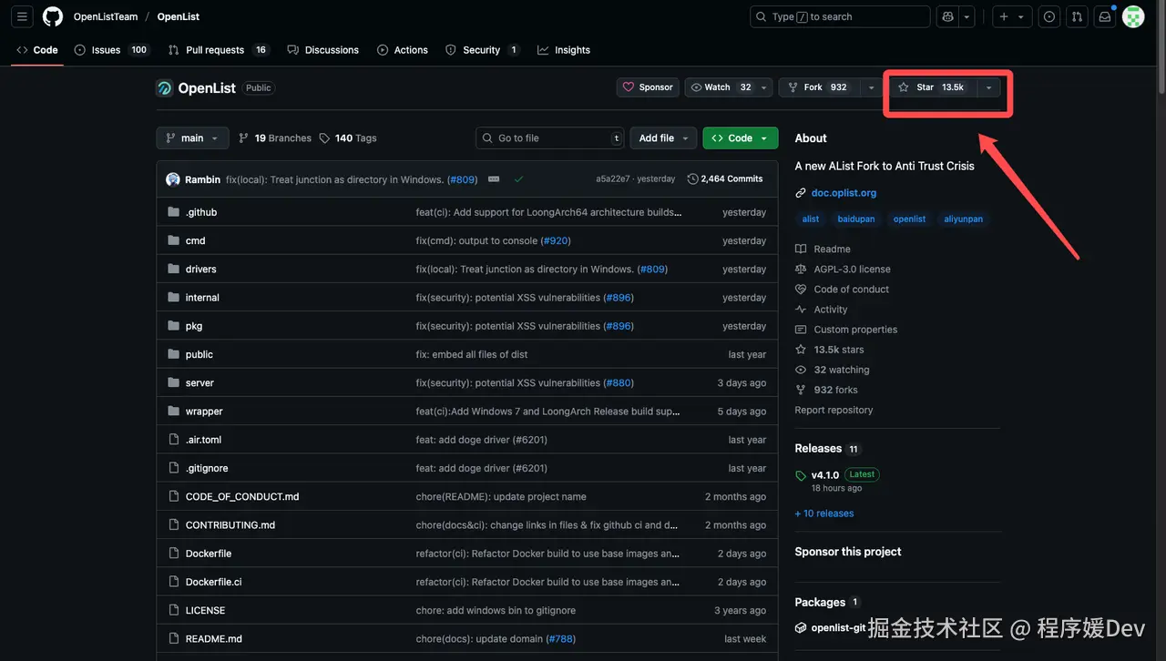This screenshot has height=661, width=1166.
Task: Click the folder icon for .github
Action: 174,212
